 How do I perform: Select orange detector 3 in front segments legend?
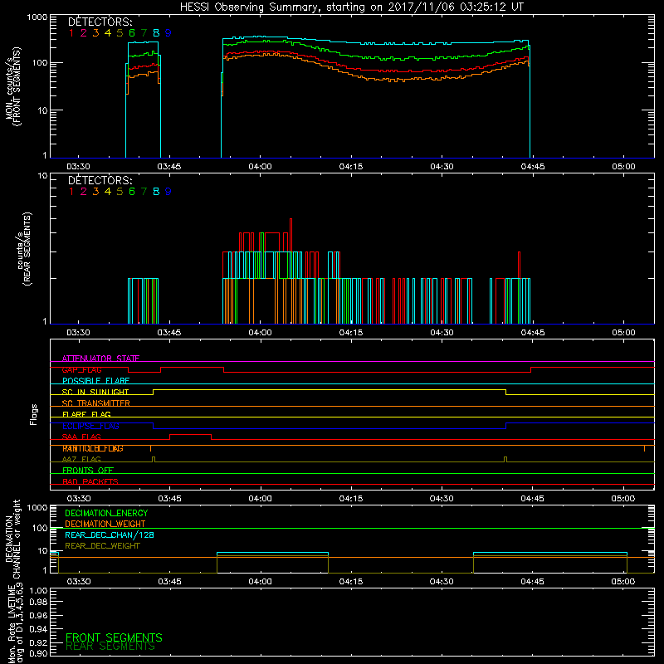[95, 32]
